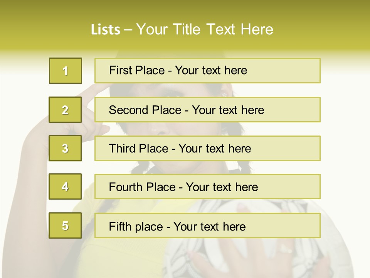Click the number 5 box
Viewport: 370px width, 278px height.
pos(65,225)
